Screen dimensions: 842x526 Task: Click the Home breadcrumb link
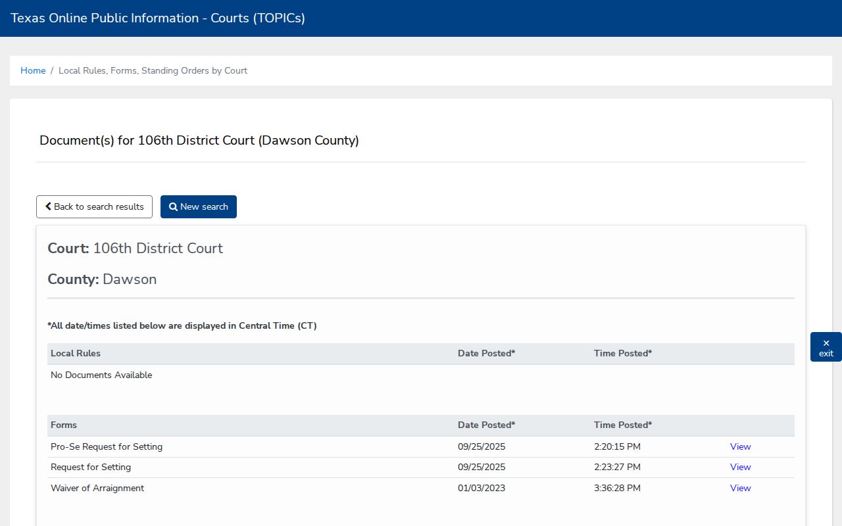click(33, 70)
